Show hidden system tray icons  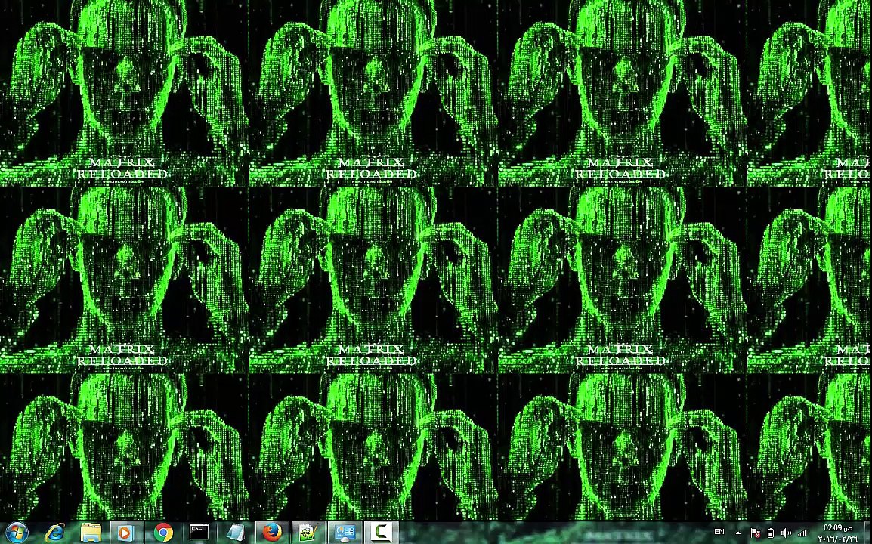coord(738,533)
